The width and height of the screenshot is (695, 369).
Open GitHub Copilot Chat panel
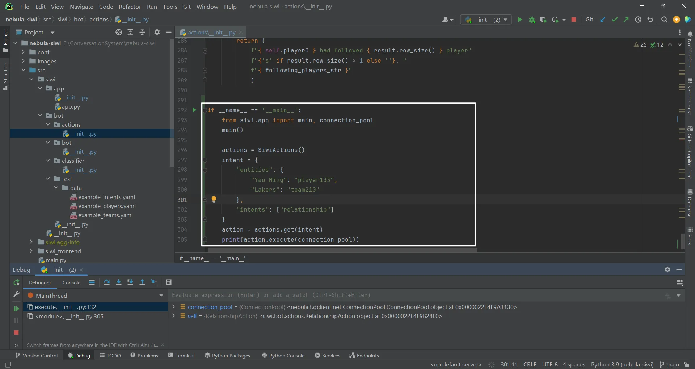pyautogui.click(x=690, y=152)
